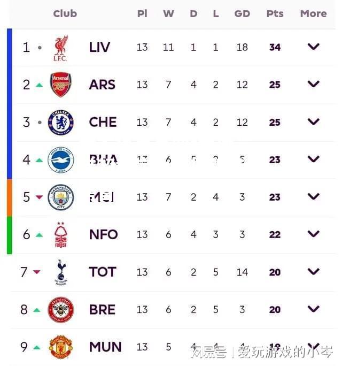This screenshot has height=366, width=342.
Task: Click the Tottenham Hotspur crest
Action: [61, 272]
